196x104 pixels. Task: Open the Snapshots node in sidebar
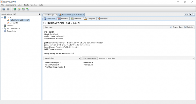click(11, 31)
